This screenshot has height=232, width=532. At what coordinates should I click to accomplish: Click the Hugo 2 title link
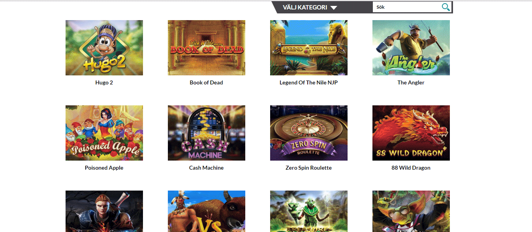point(104,82)
